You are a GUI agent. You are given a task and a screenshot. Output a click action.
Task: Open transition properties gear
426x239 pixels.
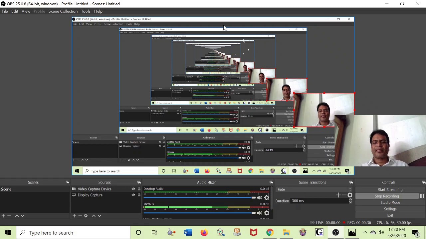click(350, 195)
